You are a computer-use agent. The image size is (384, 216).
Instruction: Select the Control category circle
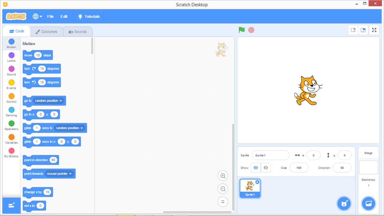(x=12, y=96)
